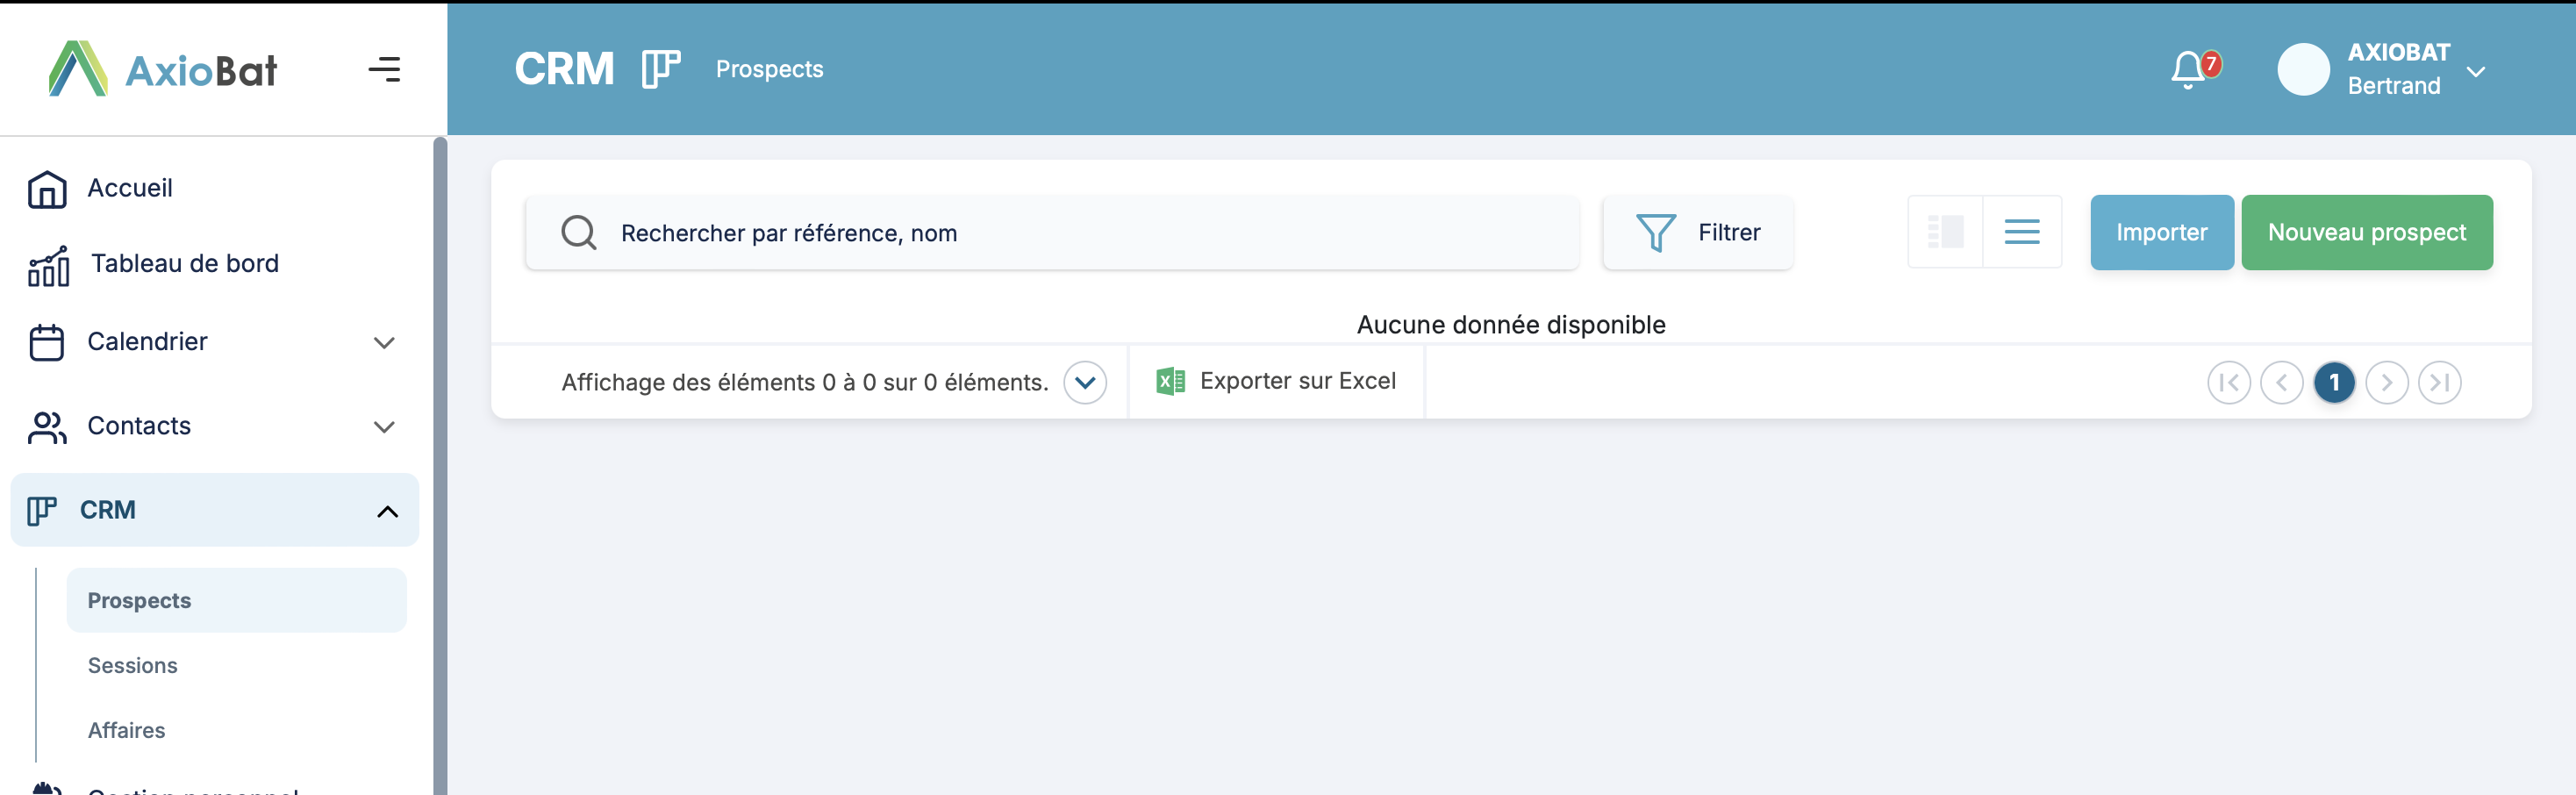Go to the first page of results
The image size is (2576, 795).
click(2228, 382)
